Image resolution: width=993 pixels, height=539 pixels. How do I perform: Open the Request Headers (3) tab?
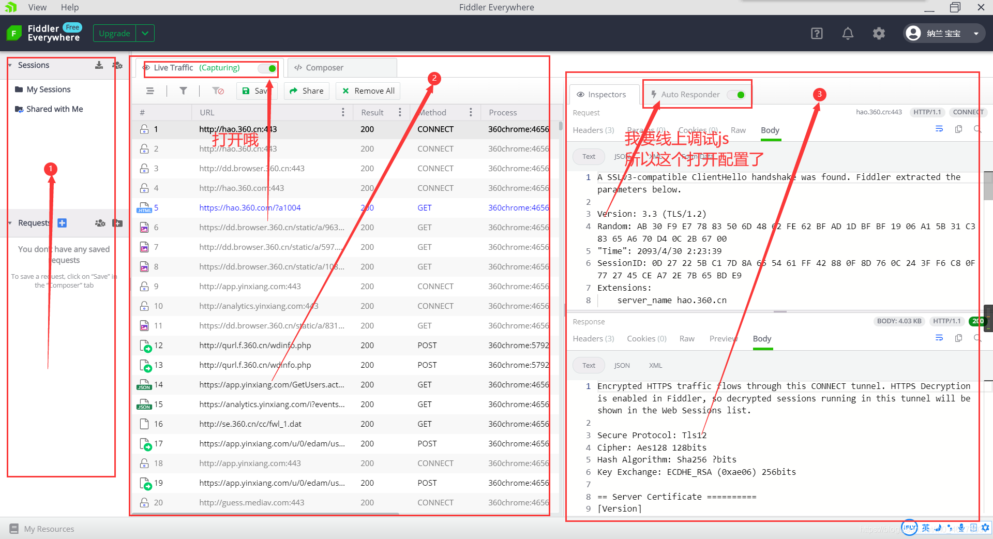coord(593,130)
